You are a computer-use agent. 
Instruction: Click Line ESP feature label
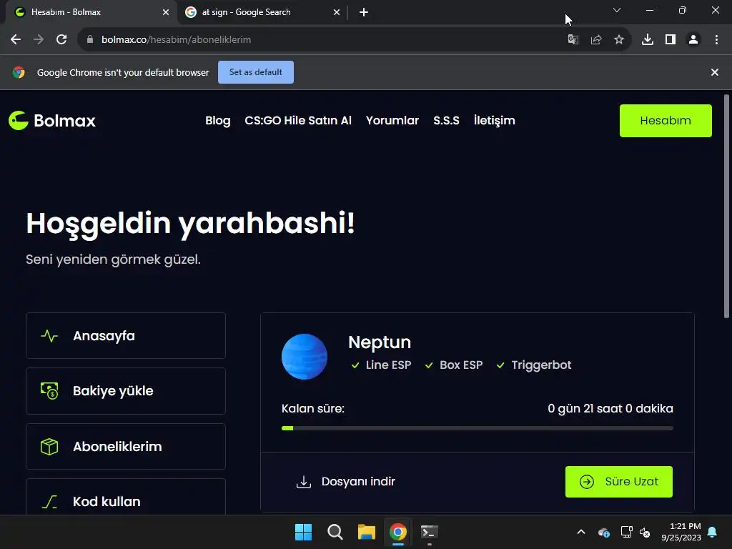tap(388, 365)
